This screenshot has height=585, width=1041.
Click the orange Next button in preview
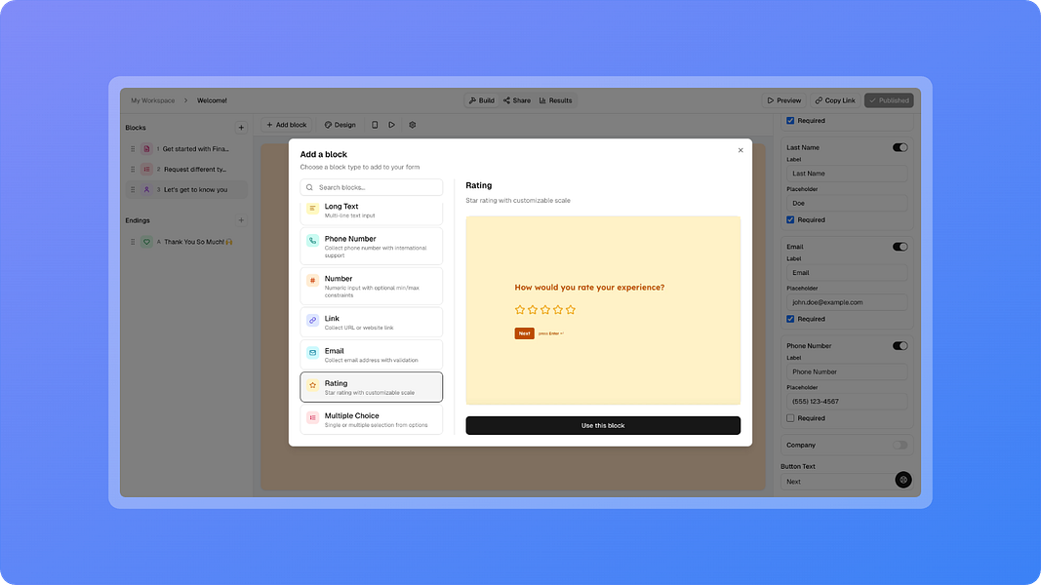tap(525, 333)
